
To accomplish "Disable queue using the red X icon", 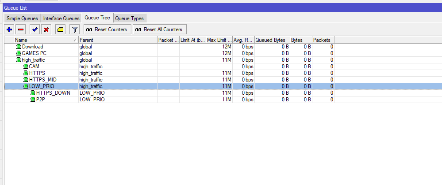I will click(46, 30).
